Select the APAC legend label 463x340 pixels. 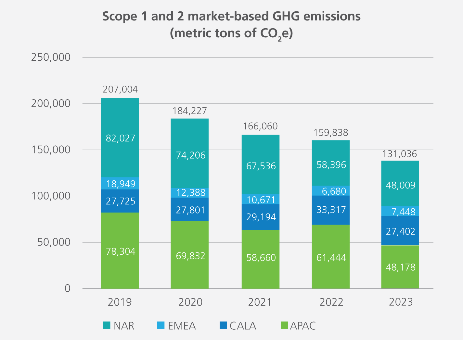click(x=303, y=326)
